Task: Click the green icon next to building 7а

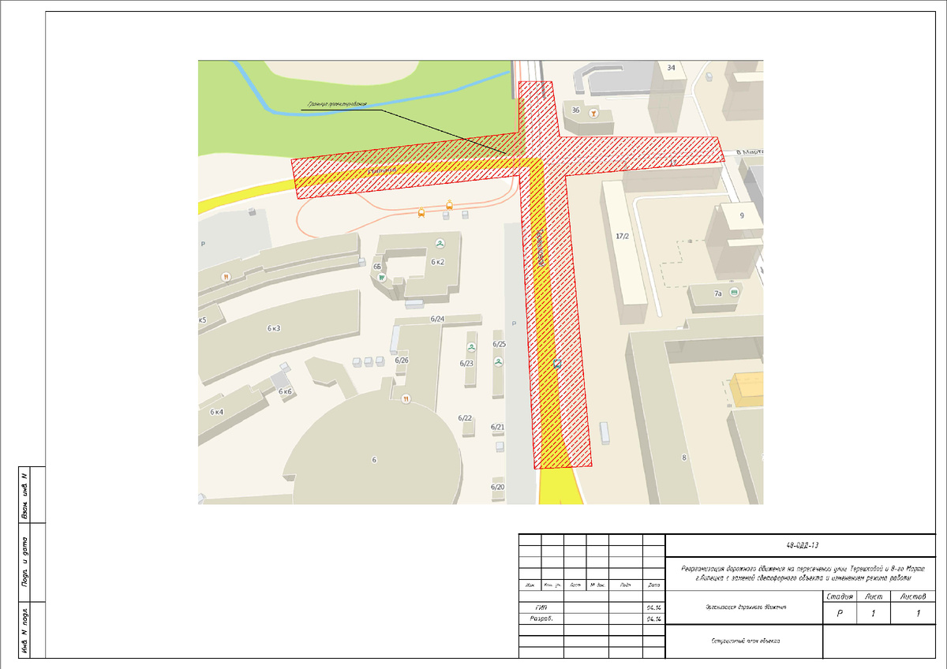Action: point(734,293)
